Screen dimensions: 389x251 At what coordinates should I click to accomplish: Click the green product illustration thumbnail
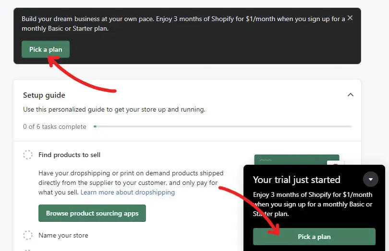point(296,160)
